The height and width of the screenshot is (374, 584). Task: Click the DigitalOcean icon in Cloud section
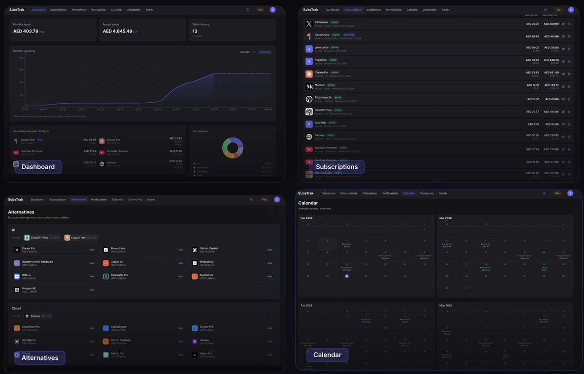[106, 328]
